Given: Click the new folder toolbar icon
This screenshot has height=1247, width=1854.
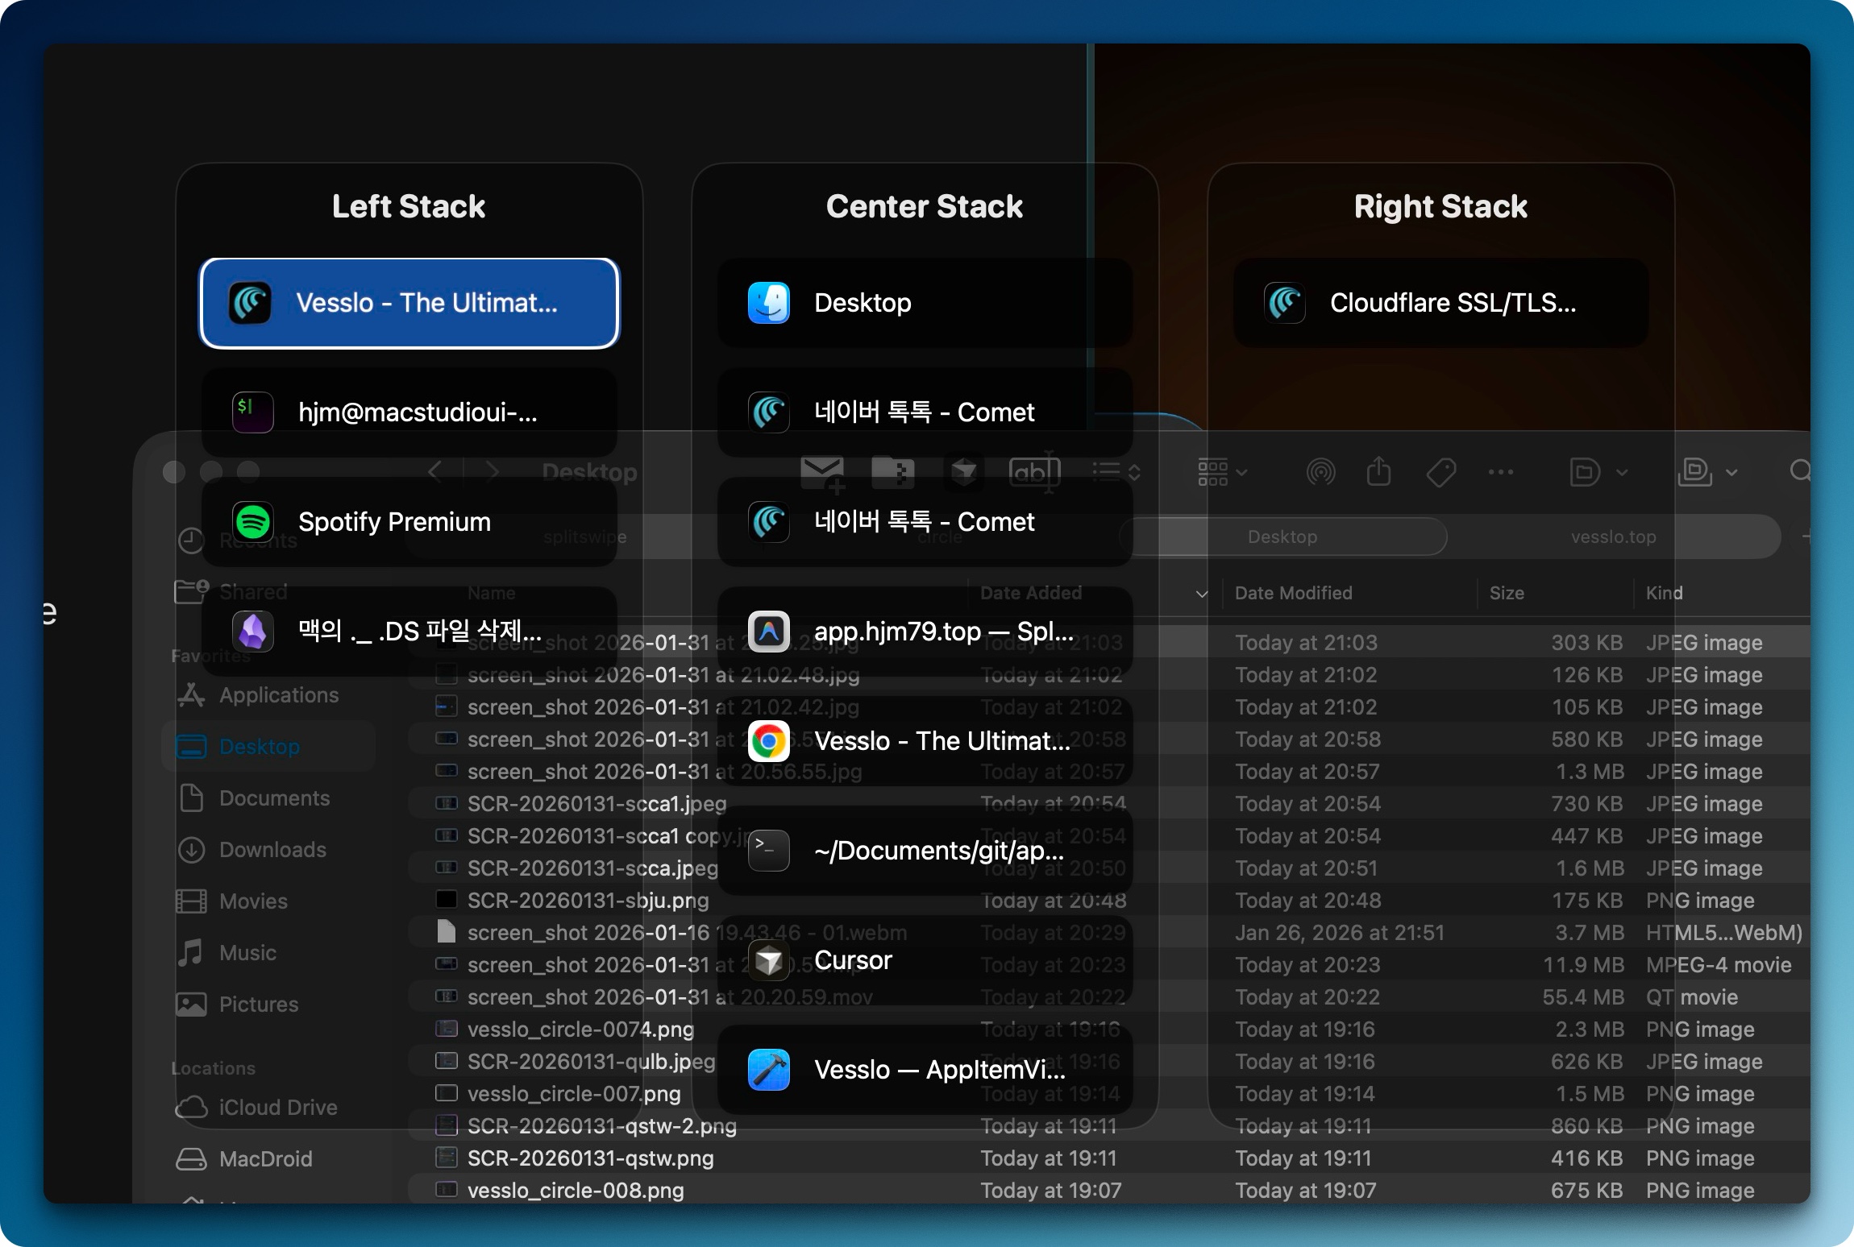Looking at the screenshot, I should point(892,472).
